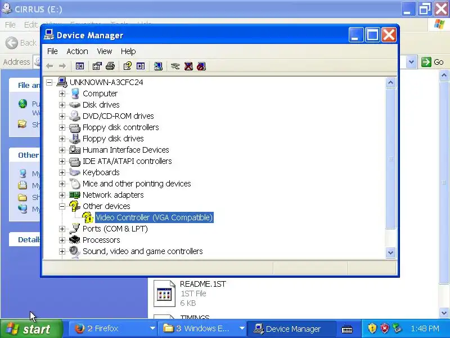Image resolution: width=450 pixels, height=338 pixels.
Task: Click the on-screen keyboard icon in taskbar
Action: [347, 328]
